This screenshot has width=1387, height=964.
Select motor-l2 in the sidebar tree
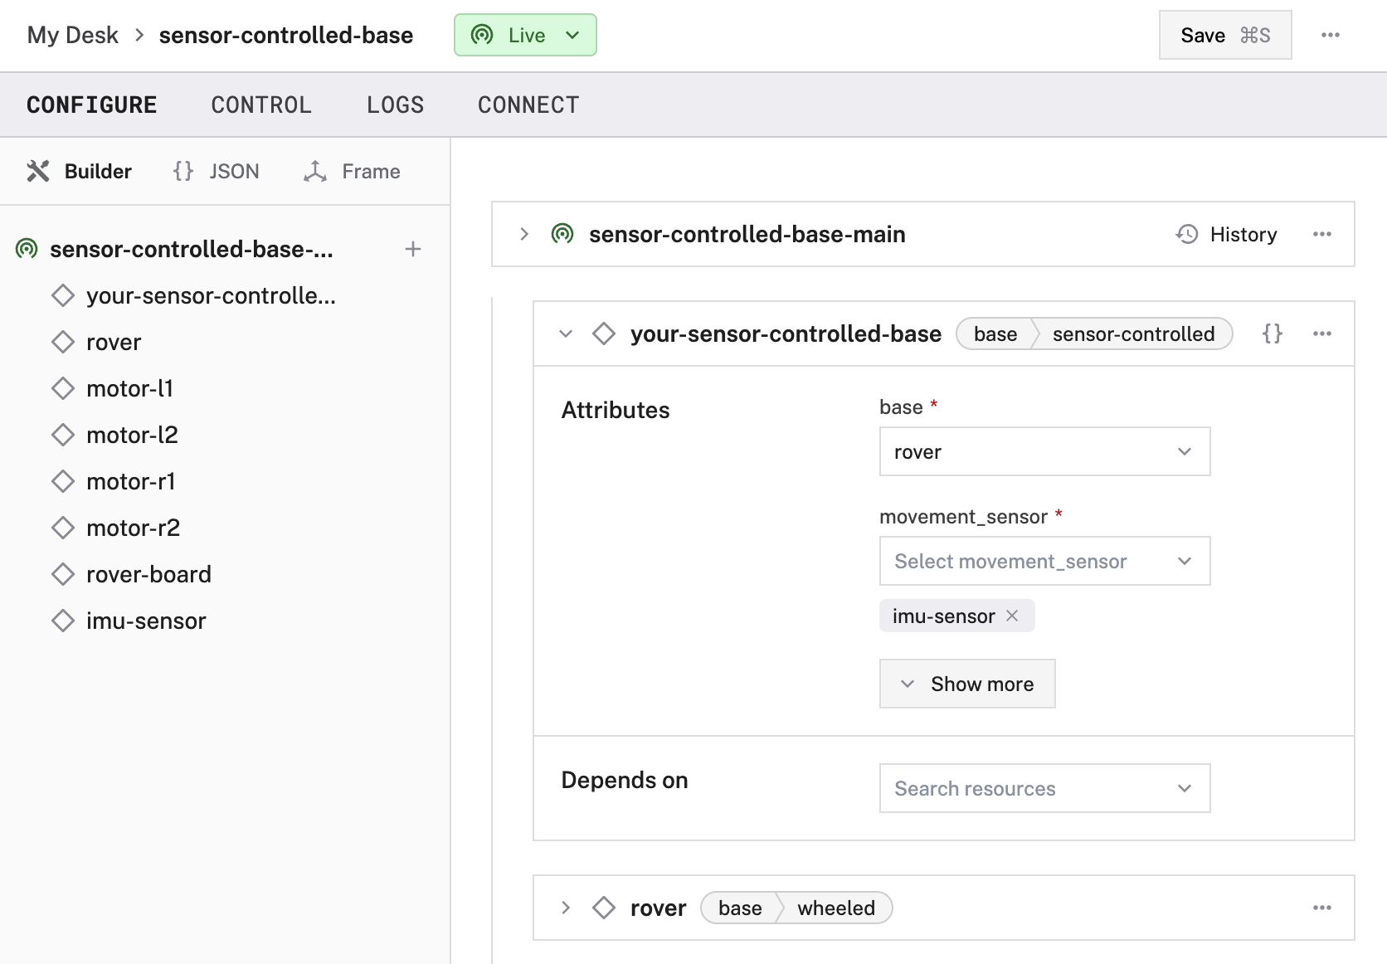coord(132,435)
